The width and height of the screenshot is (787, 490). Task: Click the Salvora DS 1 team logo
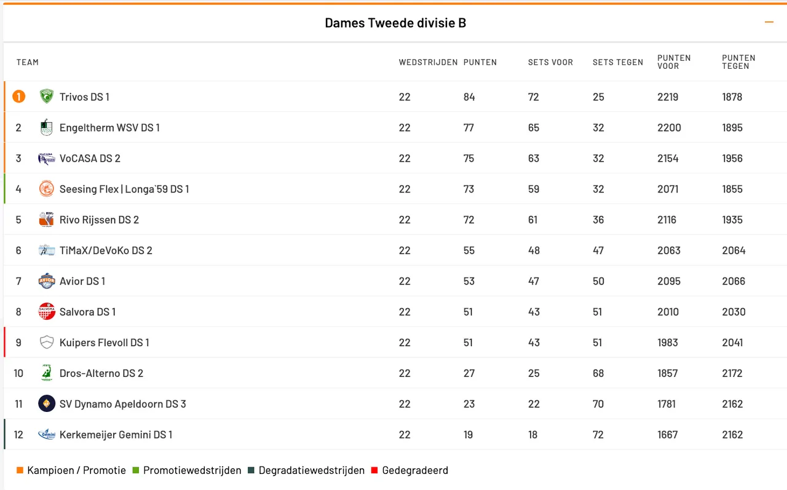pos(47,312)
